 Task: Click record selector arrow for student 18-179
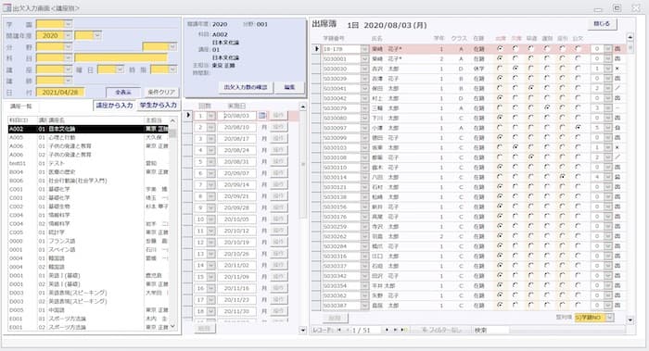pyautogui.click(x=317, y=49)
